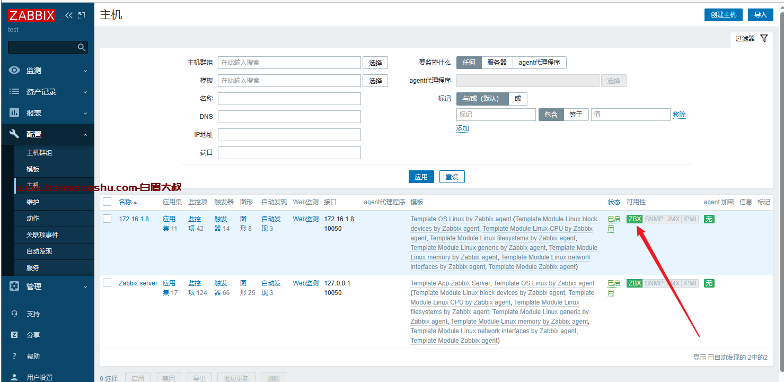Screen dimensions: 784x382
Task: Focus the IP地址 input field
Action: pos(289,135)
